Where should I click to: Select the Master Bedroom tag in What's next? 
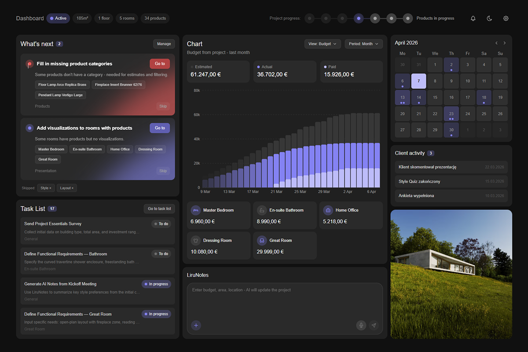tap(51, 149)
